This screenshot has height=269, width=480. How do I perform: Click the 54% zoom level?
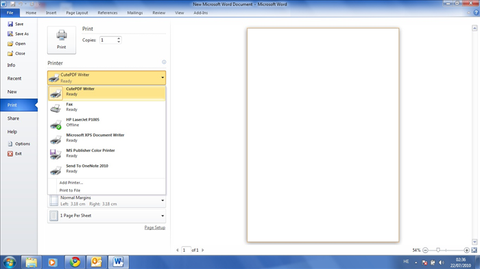(416, 251)
